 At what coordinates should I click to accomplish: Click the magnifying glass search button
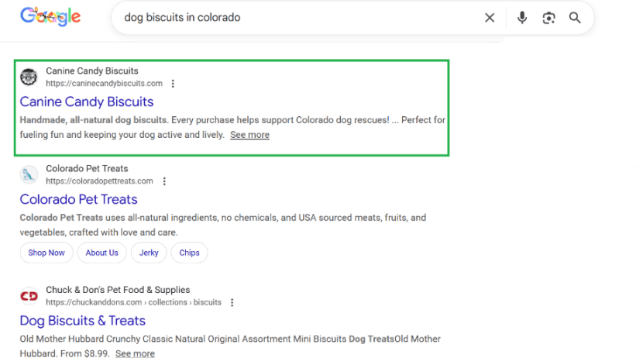point(575,18)
